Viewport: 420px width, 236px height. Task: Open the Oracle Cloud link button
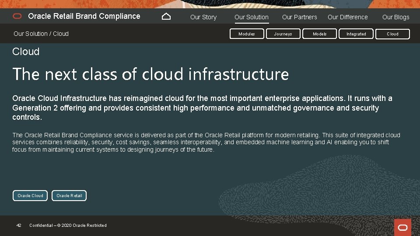coord(30,196)
